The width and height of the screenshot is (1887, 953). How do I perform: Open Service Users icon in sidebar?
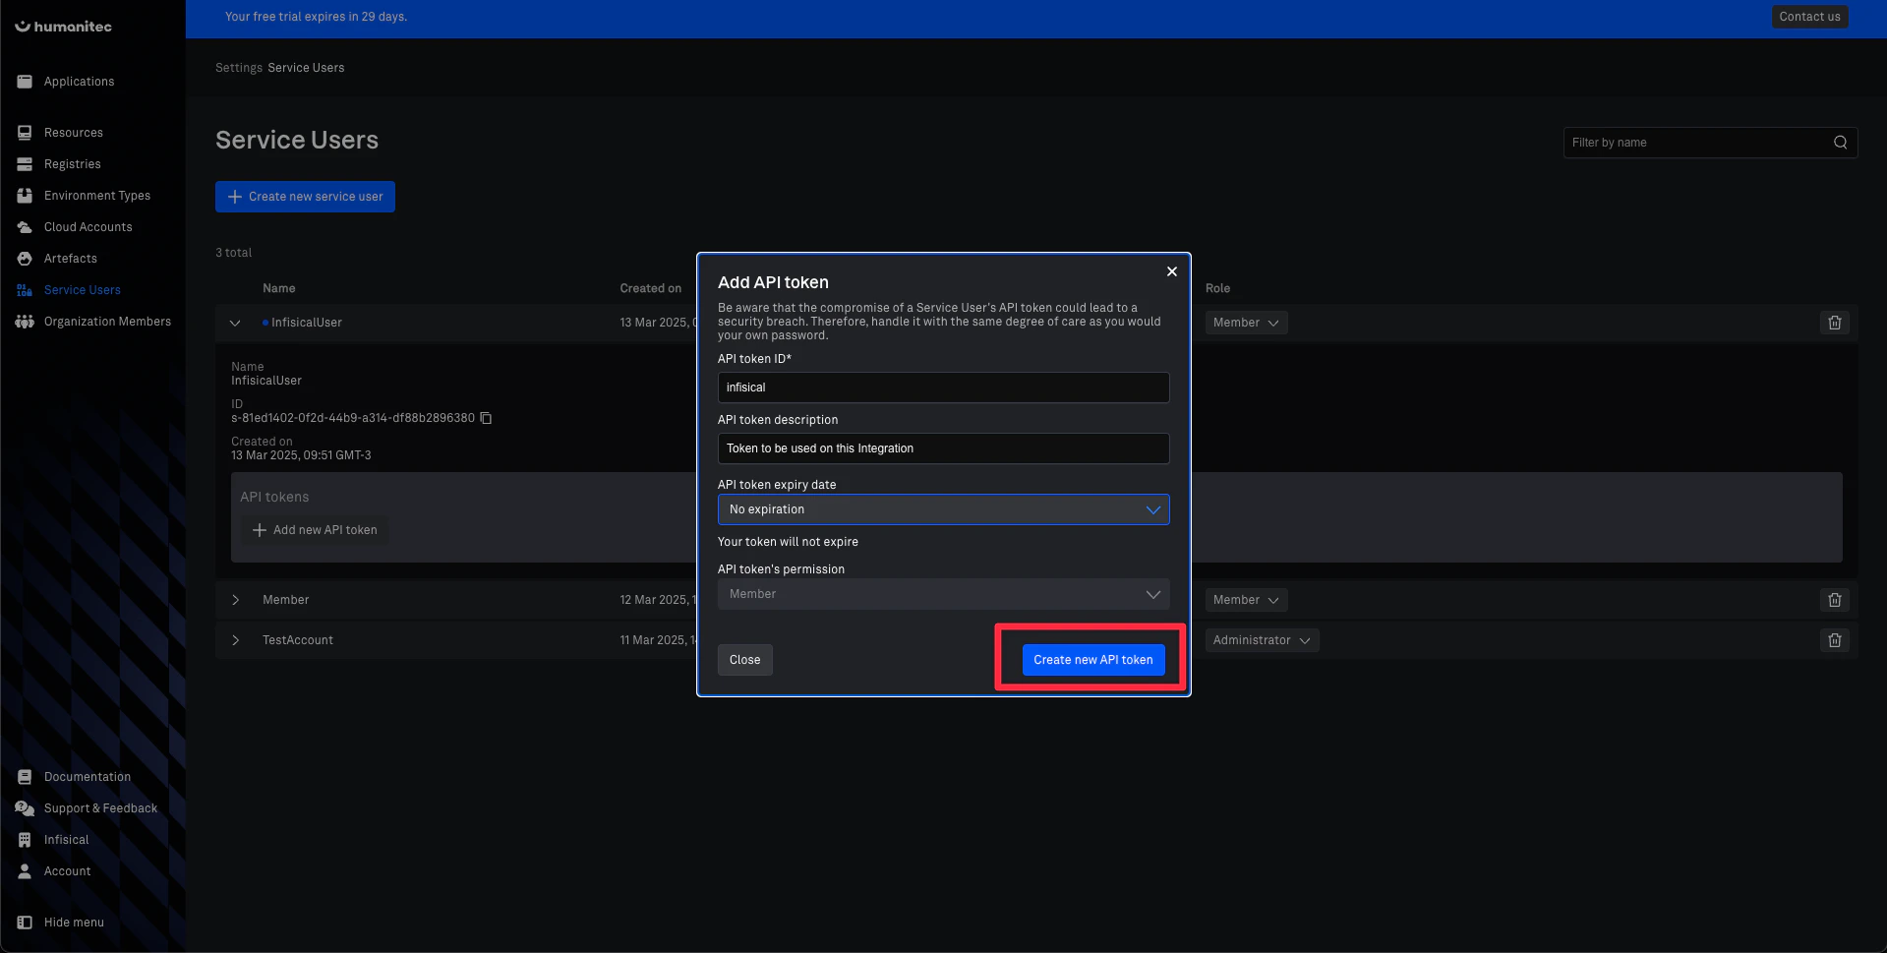coord(25,290)
